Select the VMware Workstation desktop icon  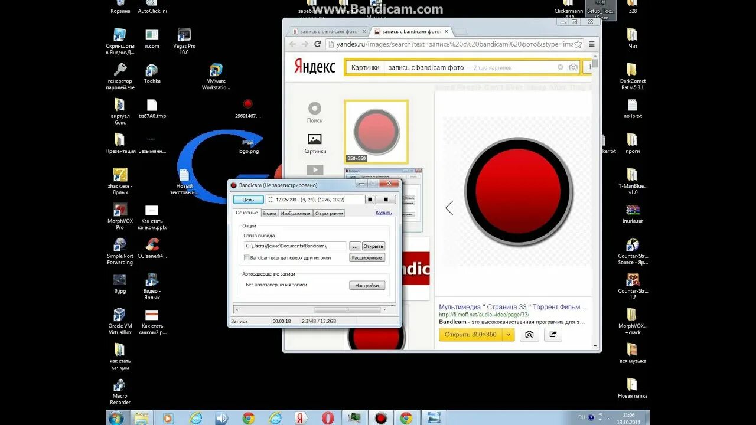tap(216, 77)
